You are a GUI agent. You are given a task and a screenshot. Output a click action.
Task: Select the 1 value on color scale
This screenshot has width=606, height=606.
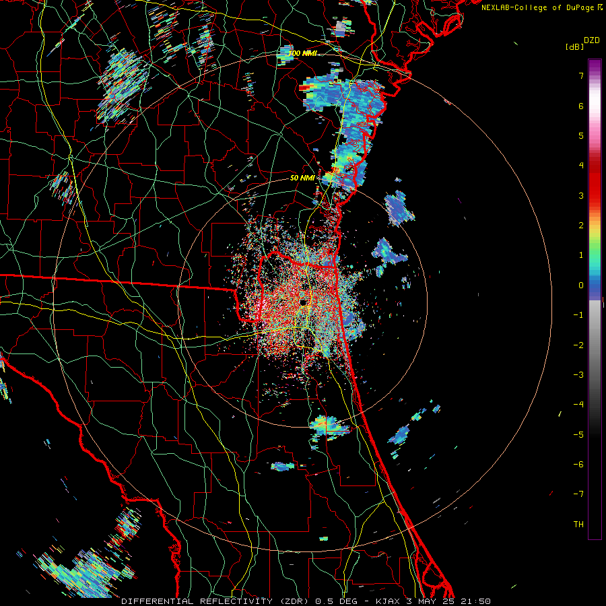(581, 255)
